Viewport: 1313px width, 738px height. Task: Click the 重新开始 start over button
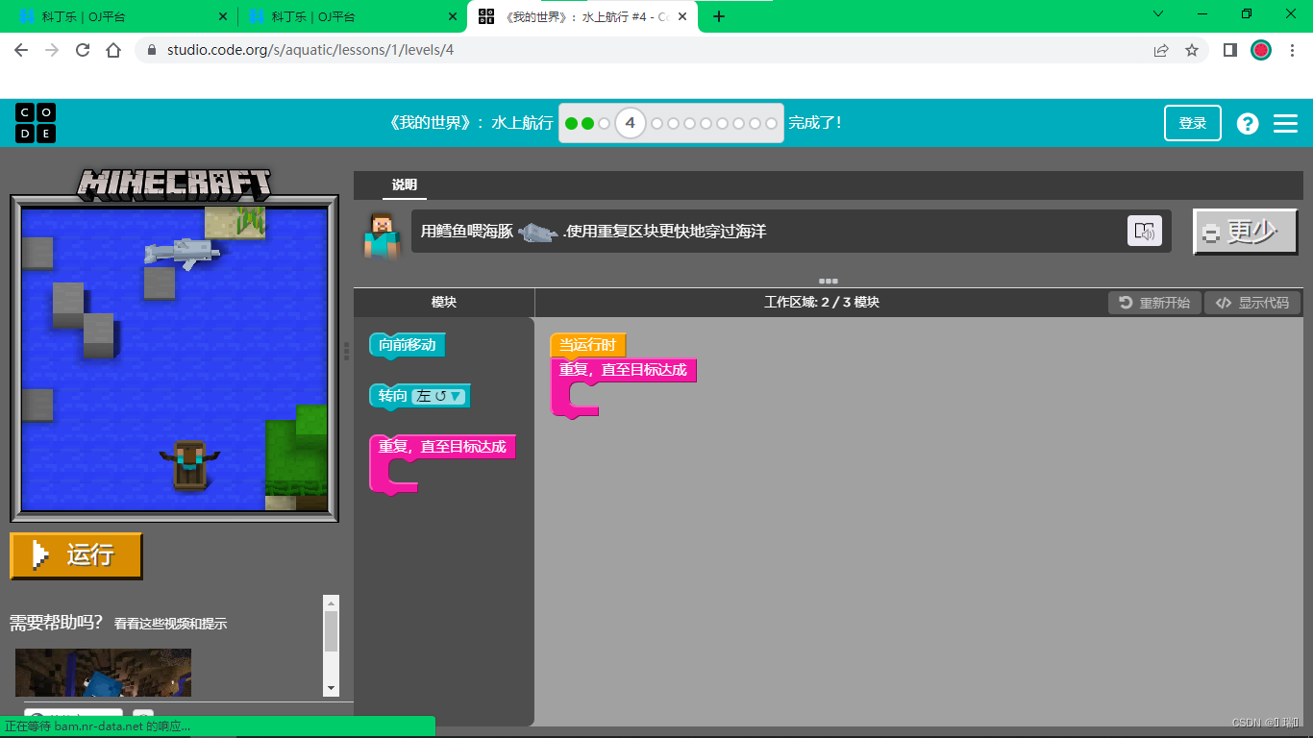point(1154,303)
